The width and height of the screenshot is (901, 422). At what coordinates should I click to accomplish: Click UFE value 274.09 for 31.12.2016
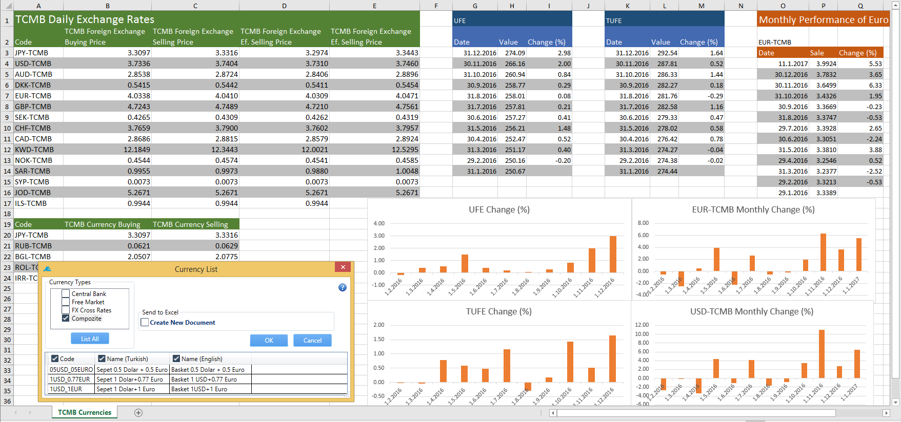click(512, 53)
